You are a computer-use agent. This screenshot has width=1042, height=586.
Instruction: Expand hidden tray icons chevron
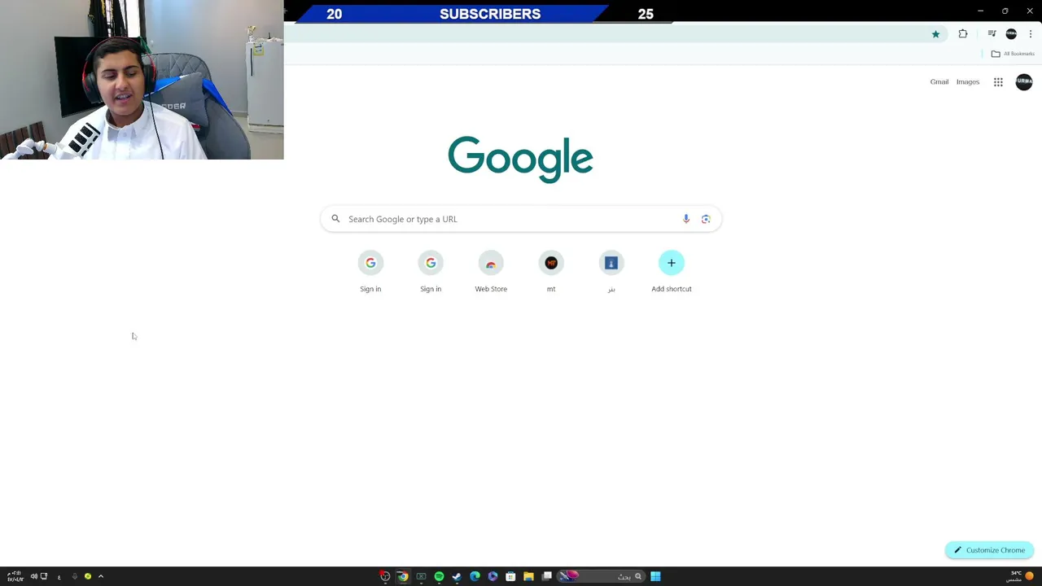[101, 576]
